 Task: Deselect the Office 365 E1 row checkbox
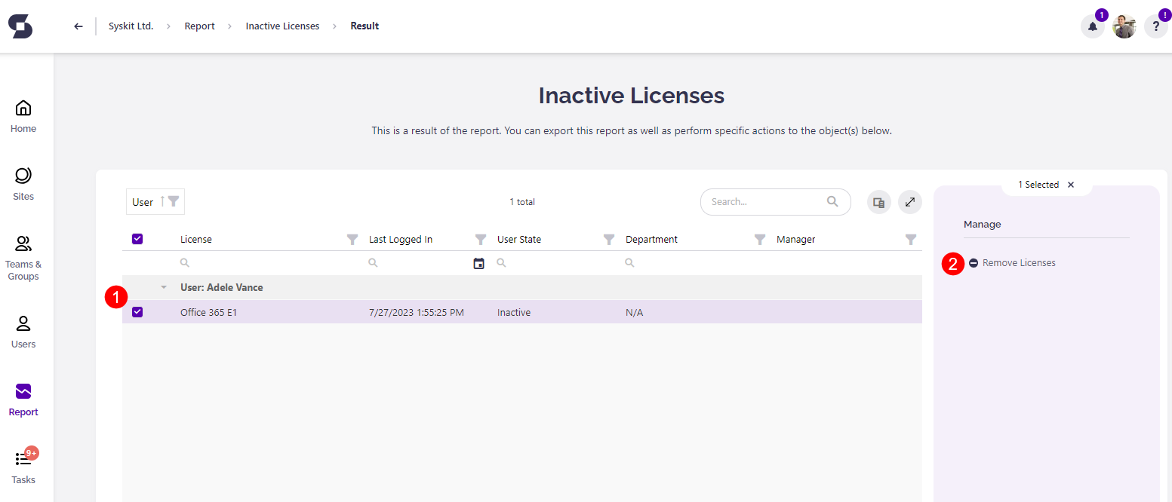point(137,311)
